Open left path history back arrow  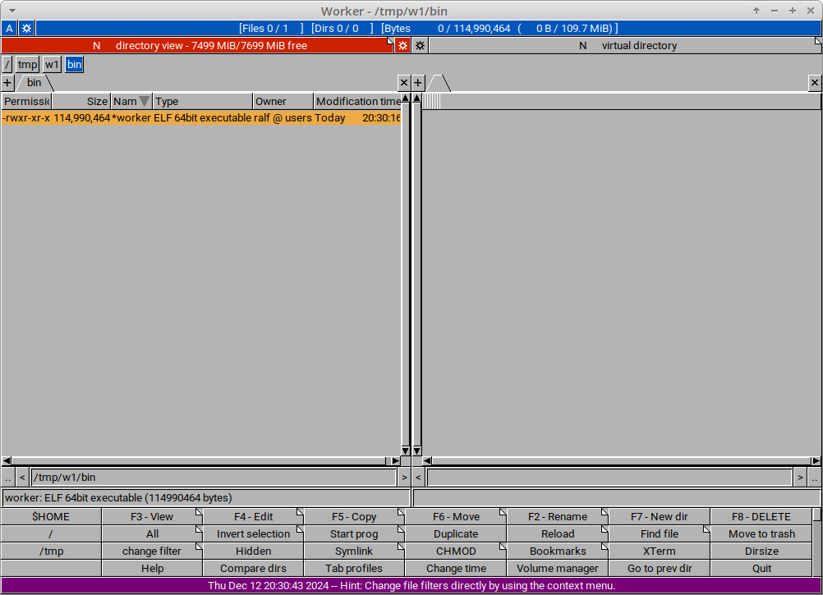23,477
